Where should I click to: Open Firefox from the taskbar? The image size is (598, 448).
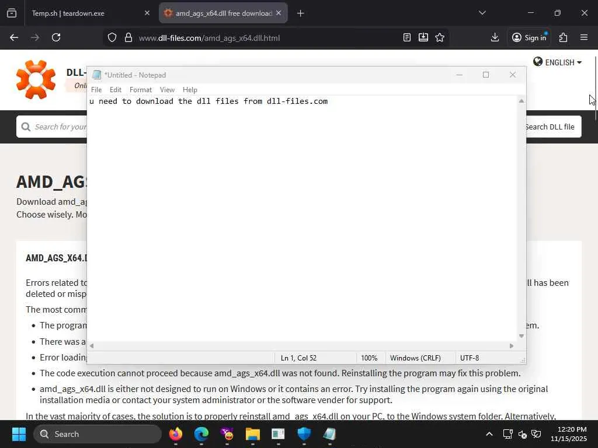pos(176,434)
